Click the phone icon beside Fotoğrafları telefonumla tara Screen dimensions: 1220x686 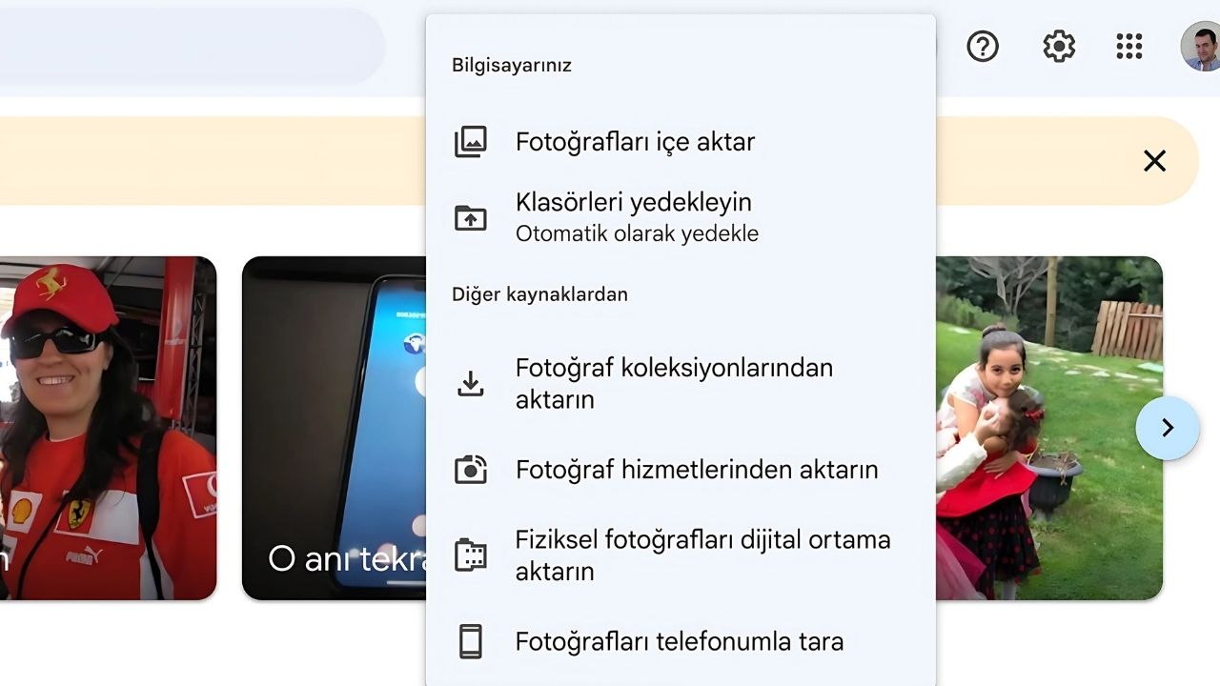click(x=471, y=642)
